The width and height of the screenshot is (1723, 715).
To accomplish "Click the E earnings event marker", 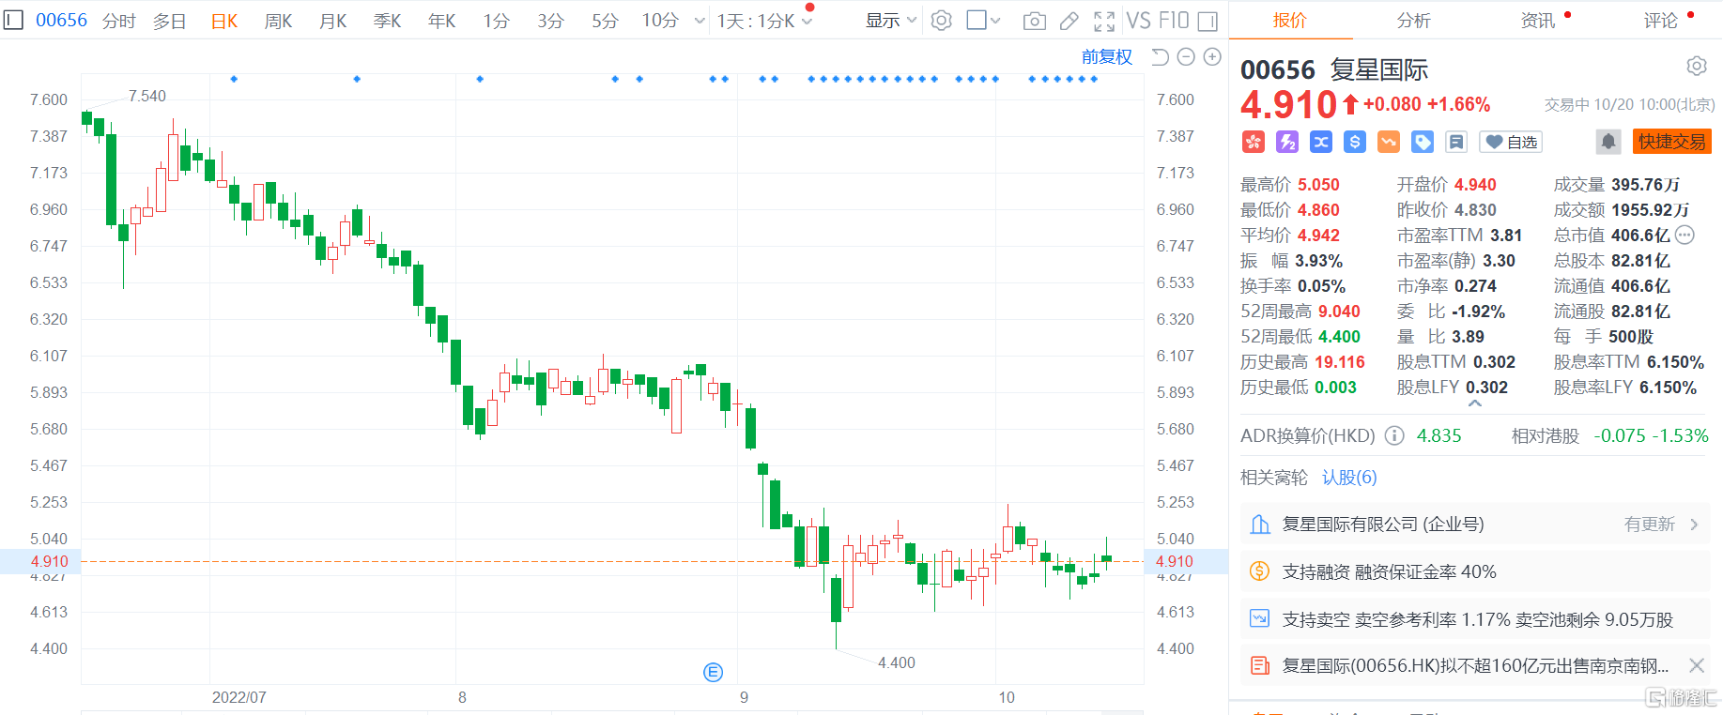I will (713, 672).
